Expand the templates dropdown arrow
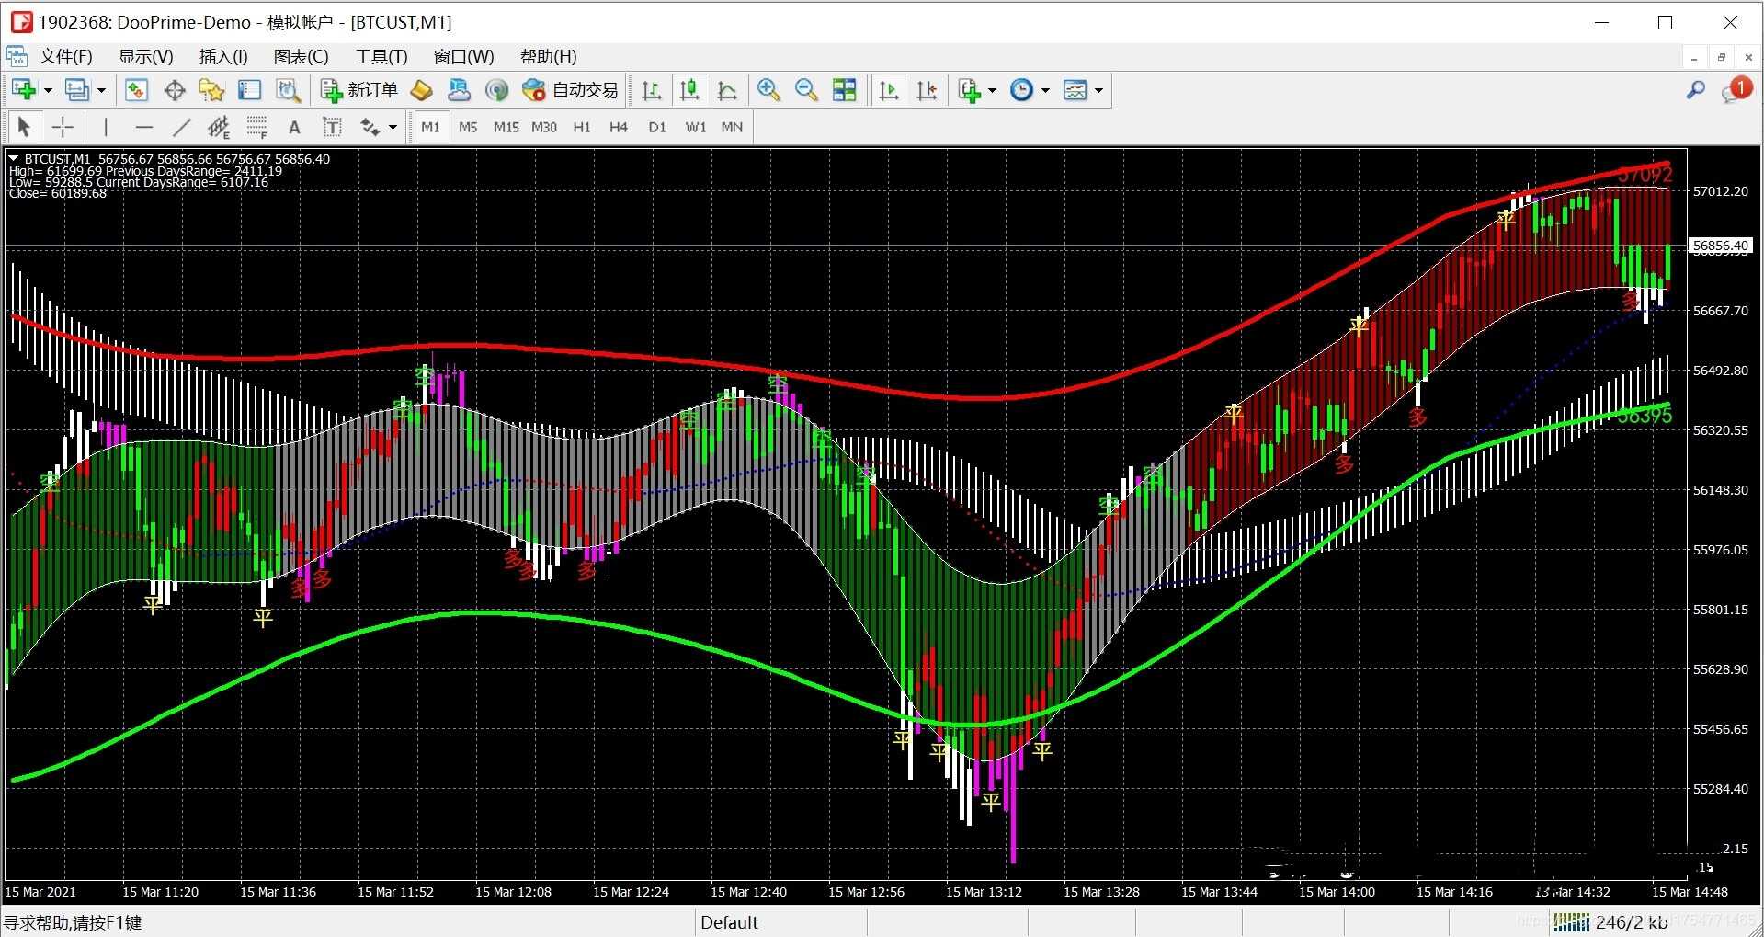The height and width of the screenshot is (937, 1764). pyautogui.click(x=1098, y=90)
